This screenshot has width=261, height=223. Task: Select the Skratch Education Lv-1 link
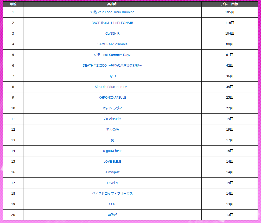coord(112,87)
